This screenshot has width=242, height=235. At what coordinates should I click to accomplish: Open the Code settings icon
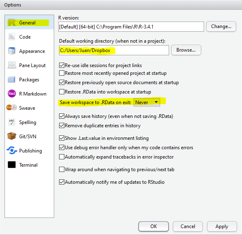[11, 37]
